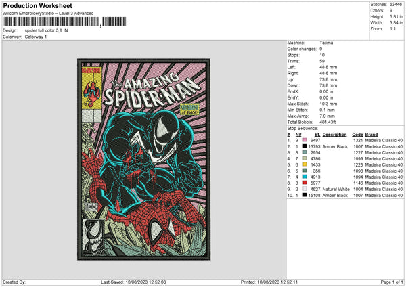Select thread code '1321' in row 1

358,140
